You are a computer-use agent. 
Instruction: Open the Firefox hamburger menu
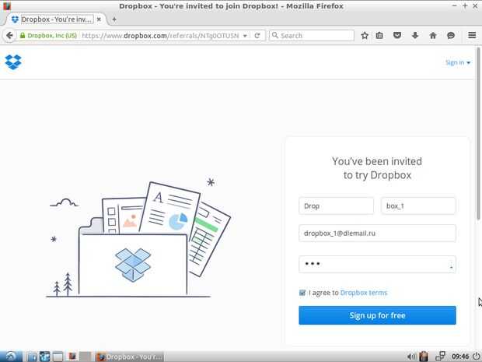click(472, 35)
